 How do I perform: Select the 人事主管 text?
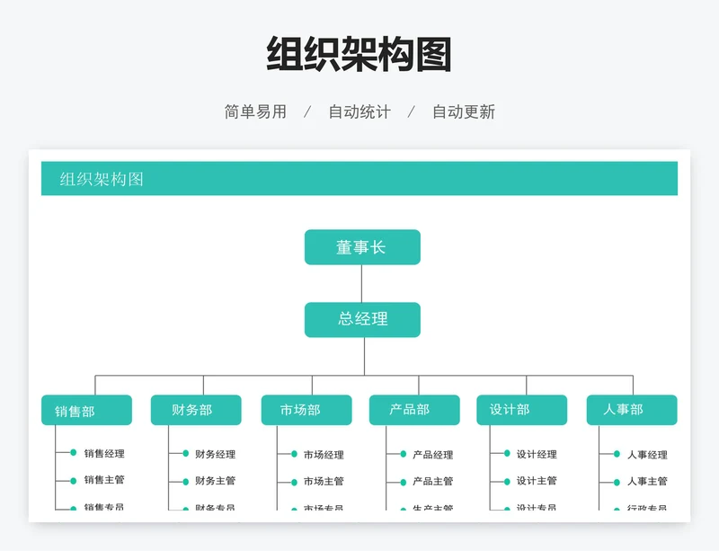click(647, 481)
